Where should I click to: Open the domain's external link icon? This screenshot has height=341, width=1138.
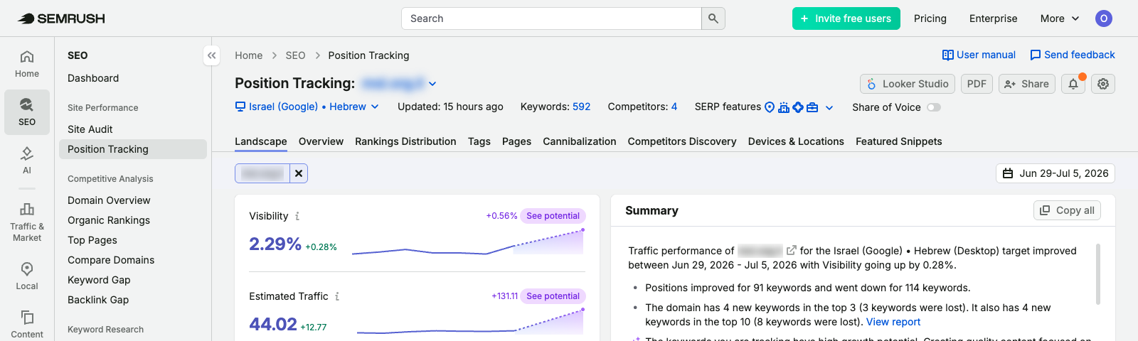pos(791,251)
